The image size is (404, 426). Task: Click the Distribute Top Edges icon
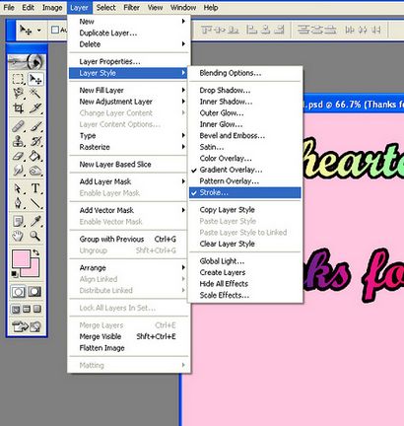pyautogui.click(x=303, y=30)
